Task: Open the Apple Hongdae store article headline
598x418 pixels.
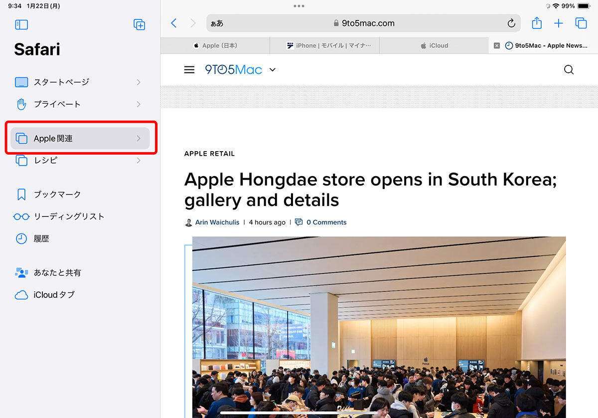Action: [370, 190]
